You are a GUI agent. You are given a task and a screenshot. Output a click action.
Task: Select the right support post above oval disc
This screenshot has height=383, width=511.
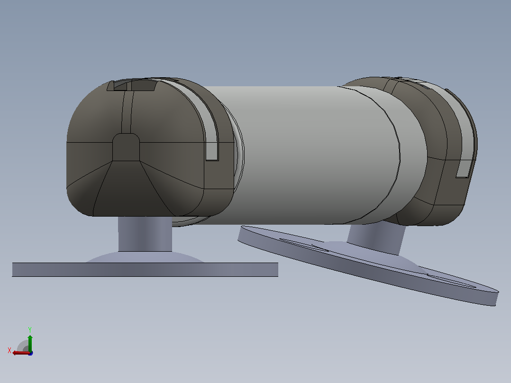[x=376, y=239]
